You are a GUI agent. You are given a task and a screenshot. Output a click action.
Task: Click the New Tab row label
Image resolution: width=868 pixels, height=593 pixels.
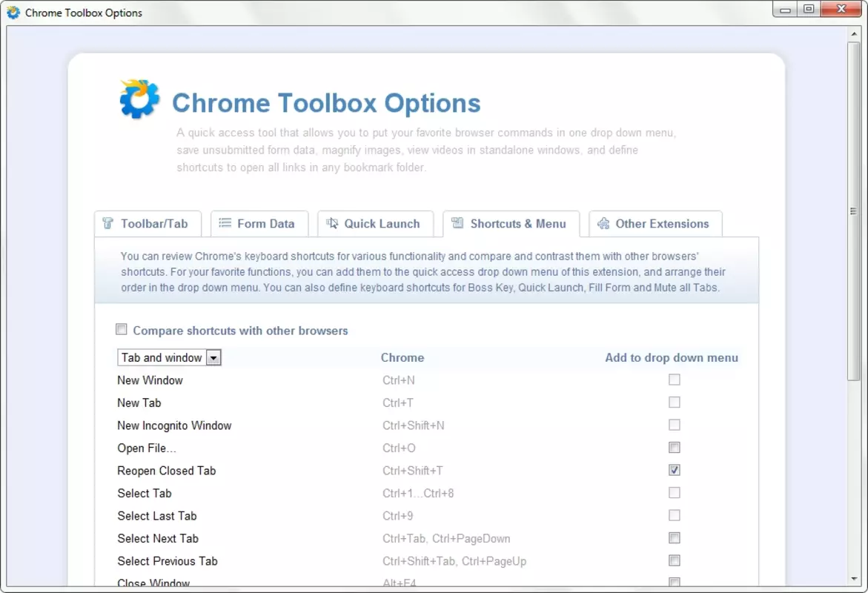point(139,403)
